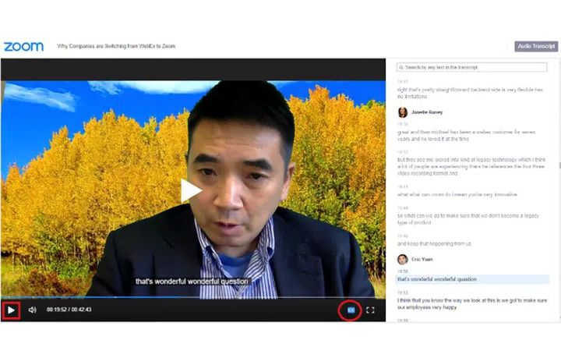Viewport: 561px width, 358px height.
Task: Click the large play arrow on the video
Action: [191, 190]
